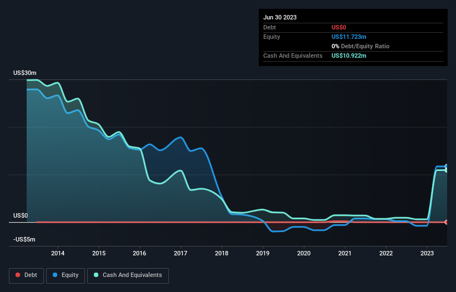Image resolution: width=456 pixels, height=292 pixels.
Task: Click the 2019 x-axis label
Action: [263, 253]
